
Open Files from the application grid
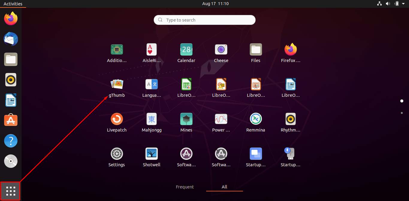(x=256, y=49)
